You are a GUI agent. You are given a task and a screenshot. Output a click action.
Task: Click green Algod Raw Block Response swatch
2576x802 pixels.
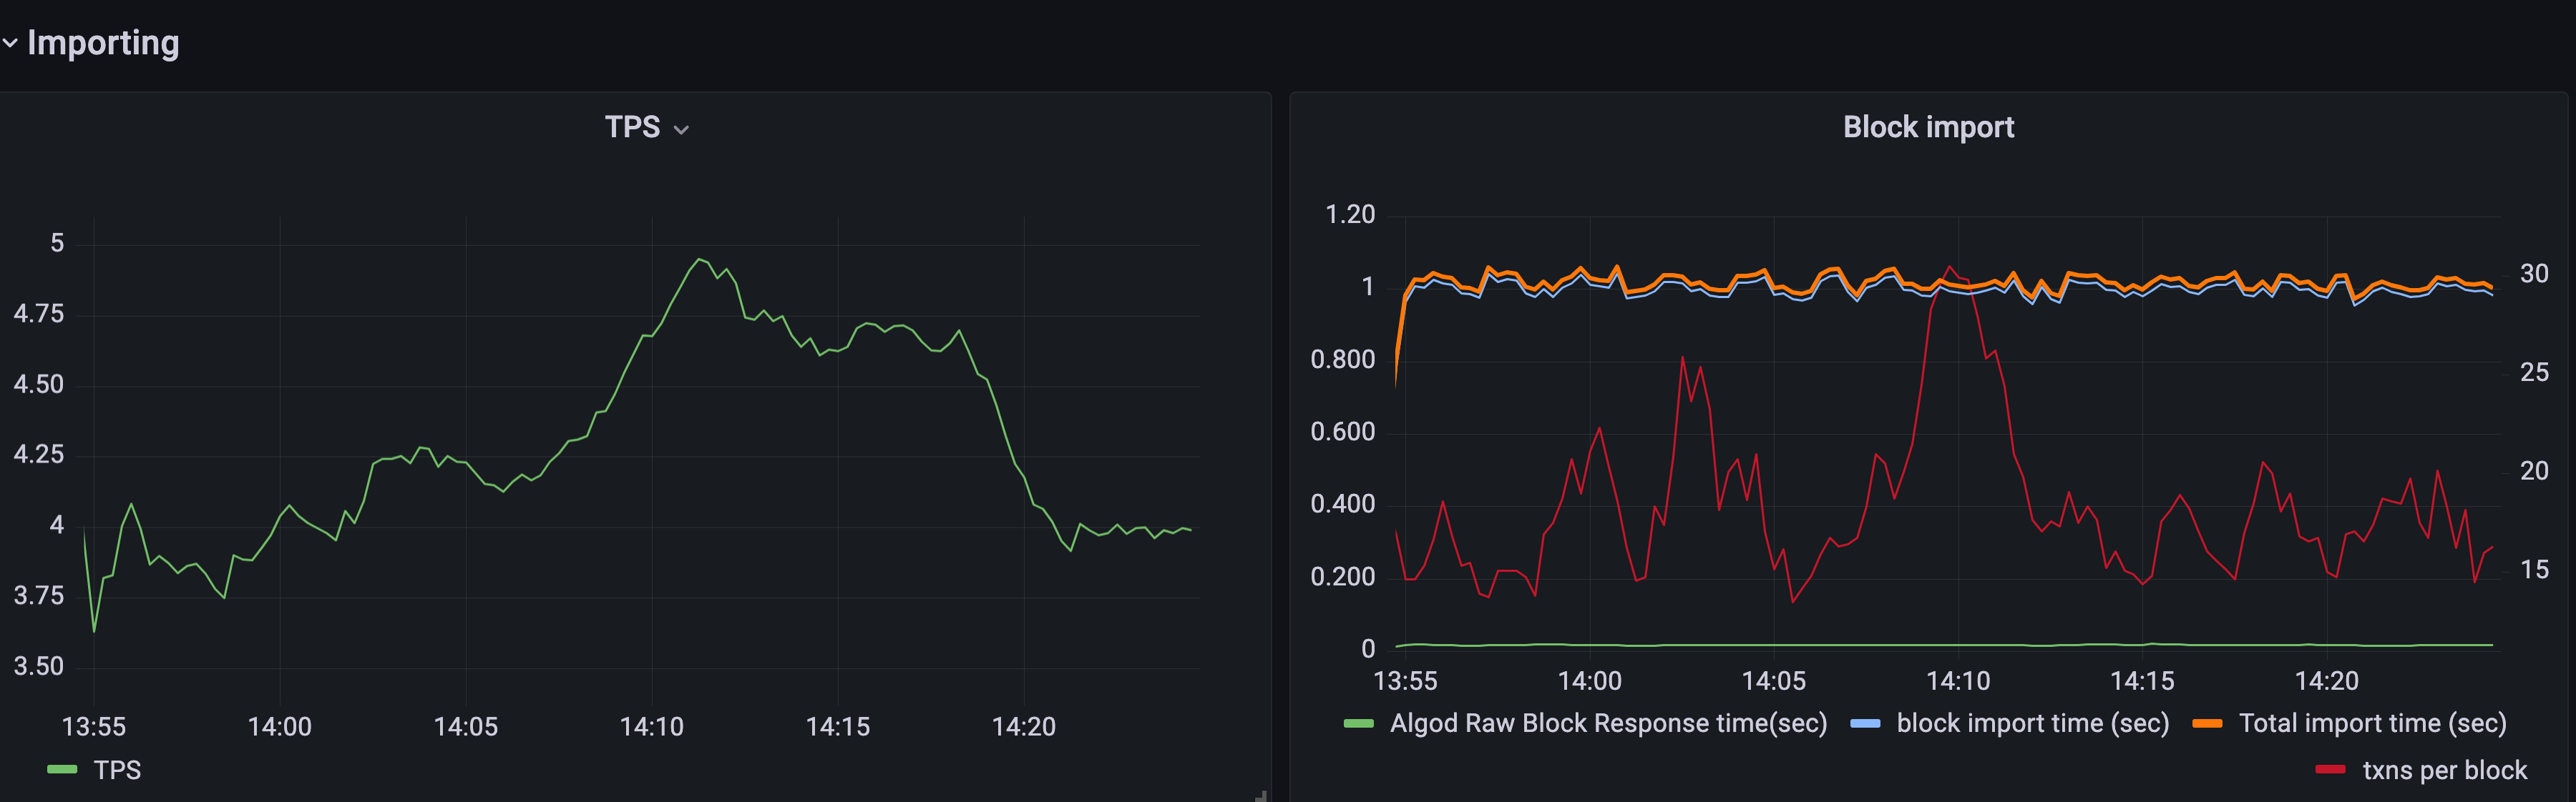coord(1358,723)
